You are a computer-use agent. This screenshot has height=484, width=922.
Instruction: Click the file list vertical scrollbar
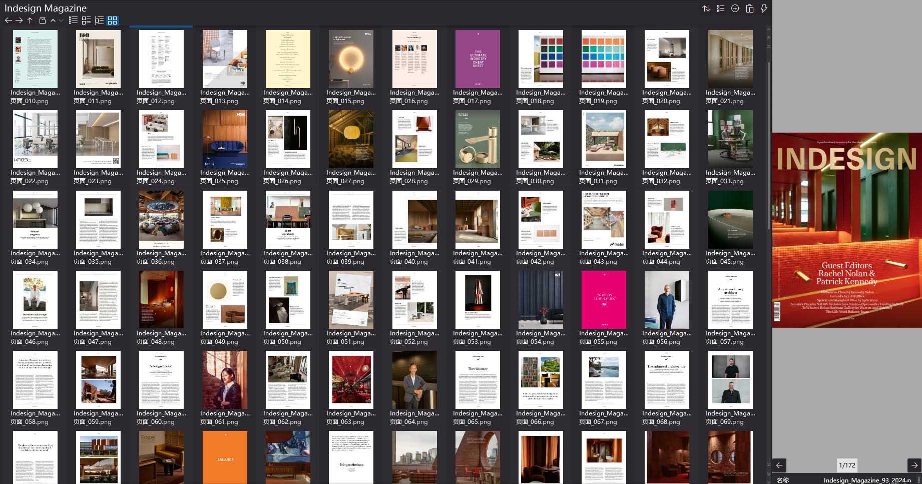click(769, 150)
